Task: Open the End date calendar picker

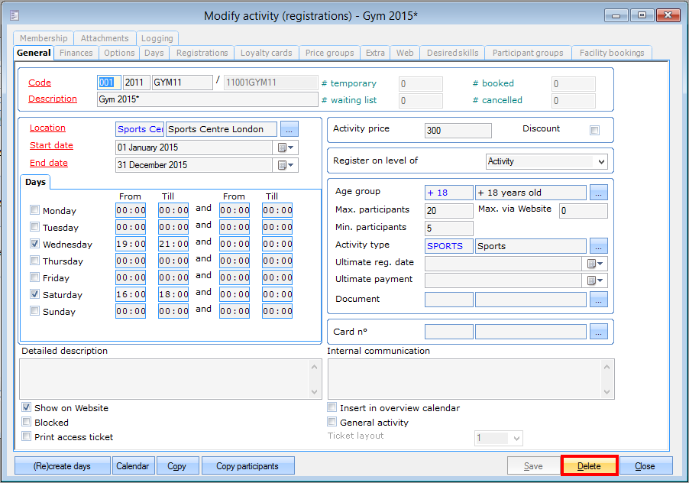Action: tap(286, 164)
